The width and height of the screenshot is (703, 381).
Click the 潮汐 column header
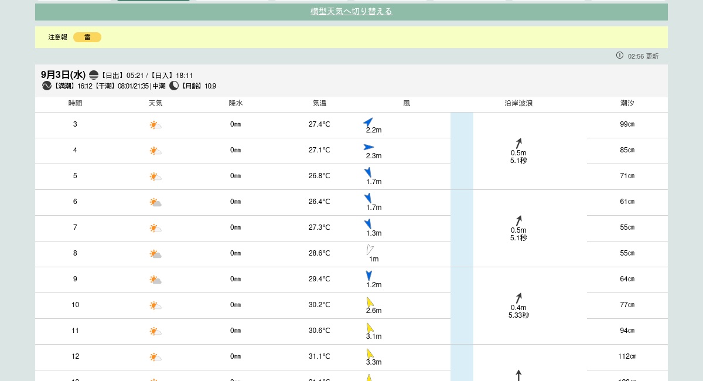click(x=627, y=103)
